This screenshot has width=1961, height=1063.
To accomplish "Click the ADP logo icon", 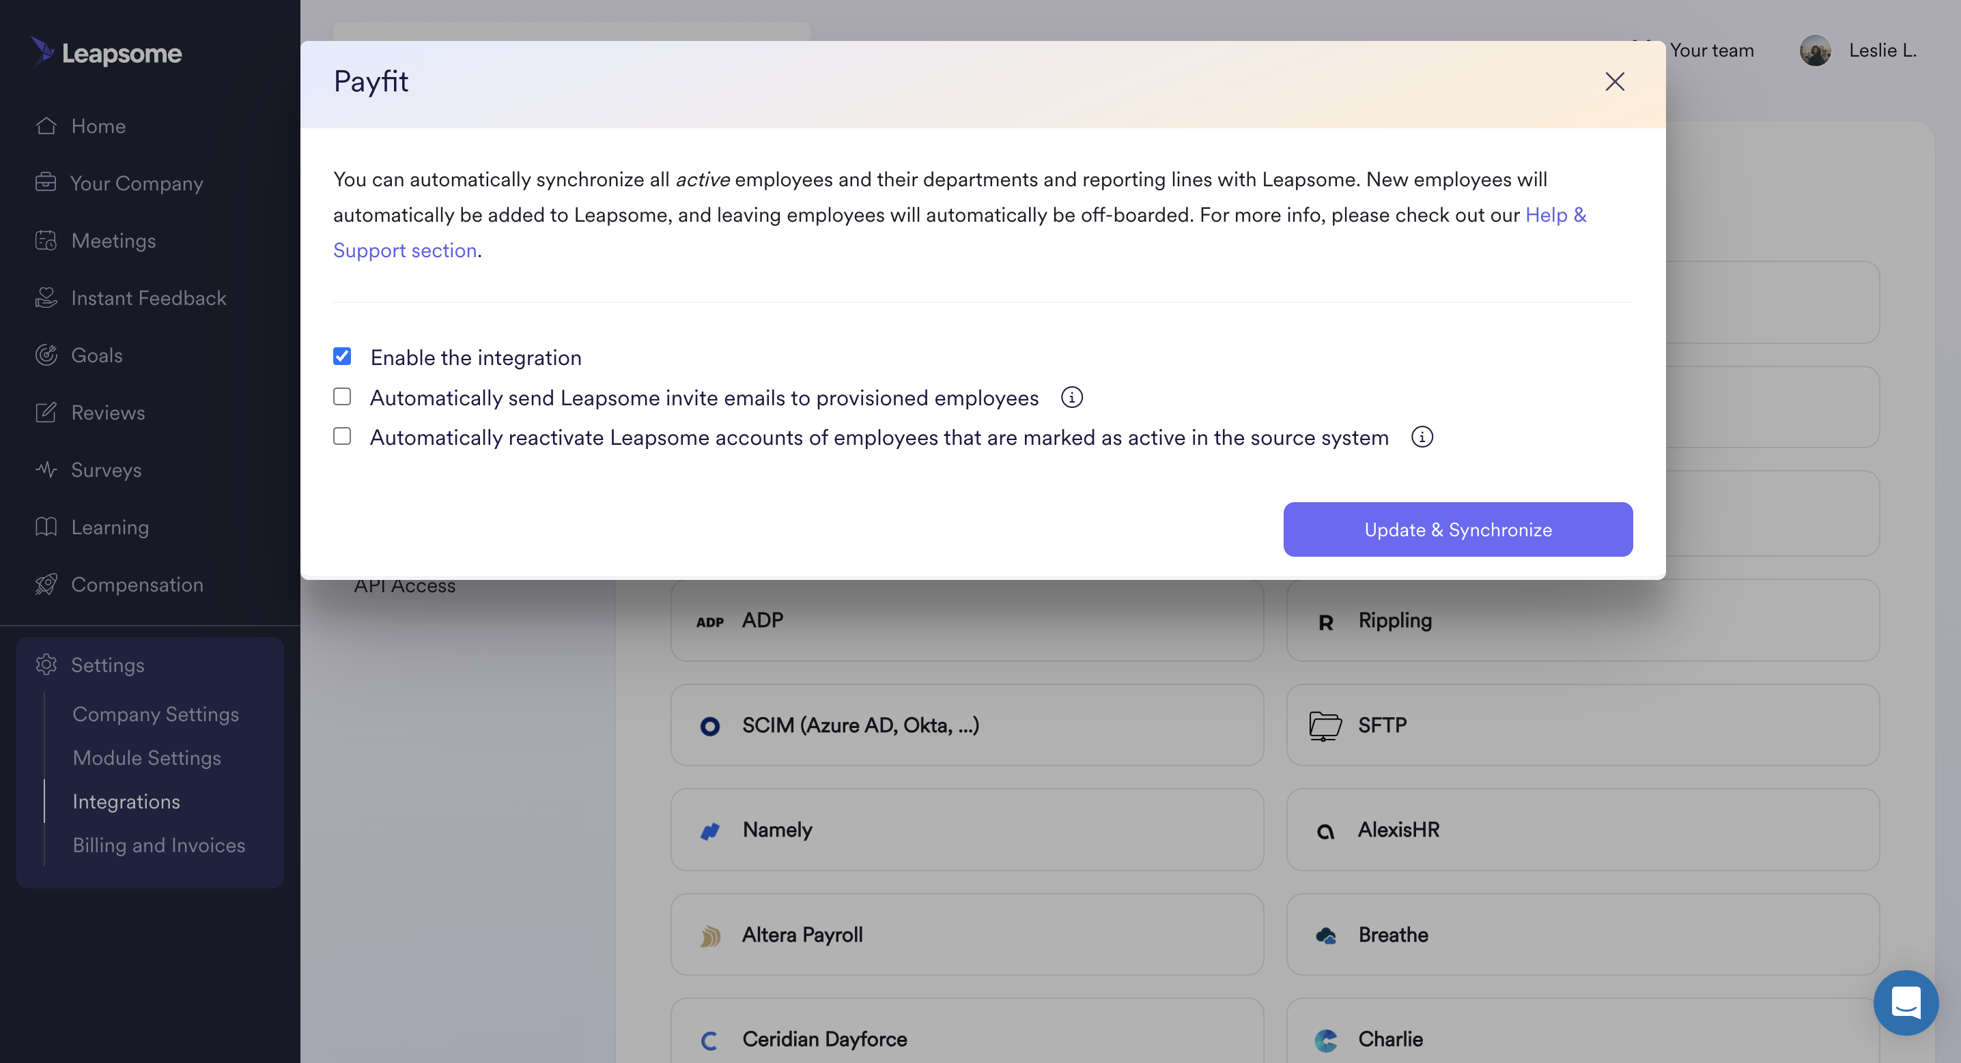I will [709, 622].
